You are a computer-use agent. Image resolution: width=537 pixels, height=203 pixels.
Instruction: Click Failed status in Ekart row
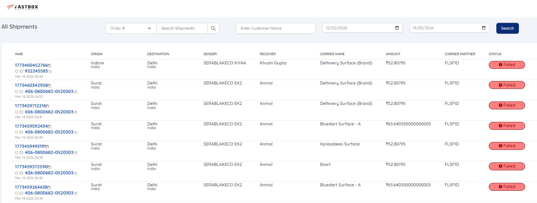point(507,166)
